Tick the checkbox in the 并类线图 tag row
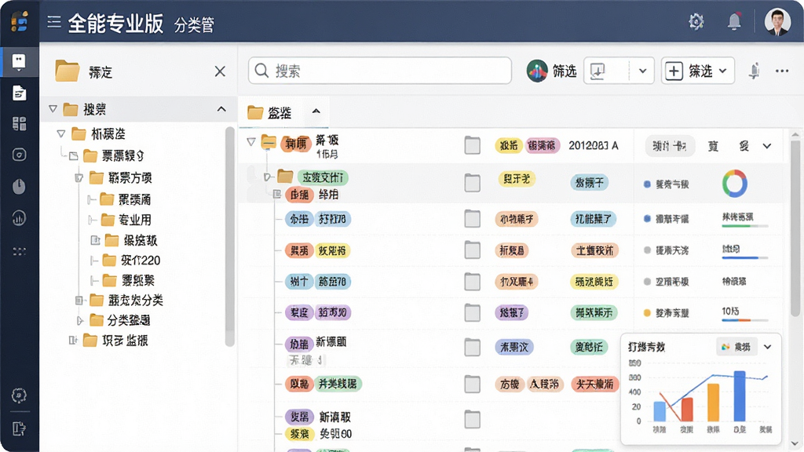The width and height of the screenshot is (804, 452). [472, 384]
